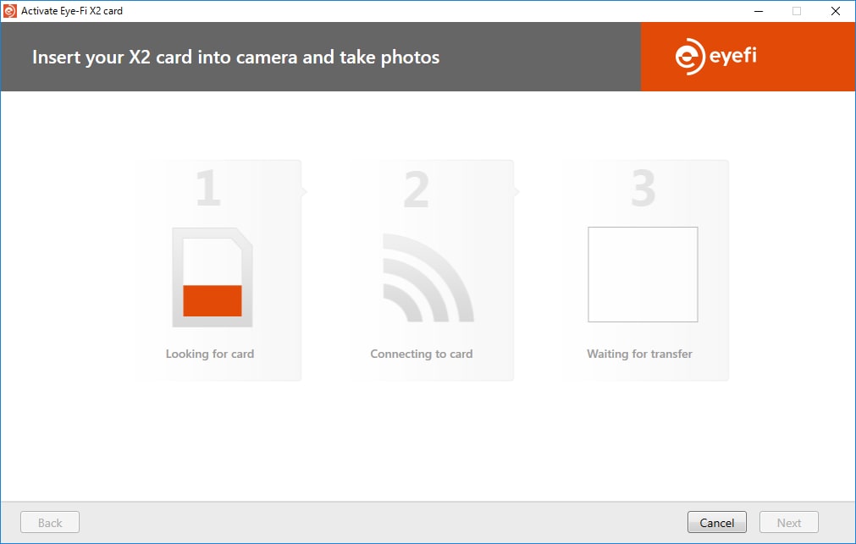Viewport: 856px width, 544px height.
Task: Click the orange bar on the card icon
Action: click(x=213, y=300)
